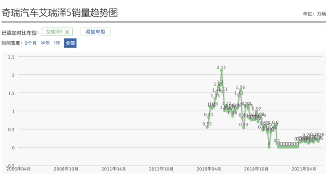Click the first data point labeled 0.55
The height and width of the screenshot is (174, 328).
[207, 127]
